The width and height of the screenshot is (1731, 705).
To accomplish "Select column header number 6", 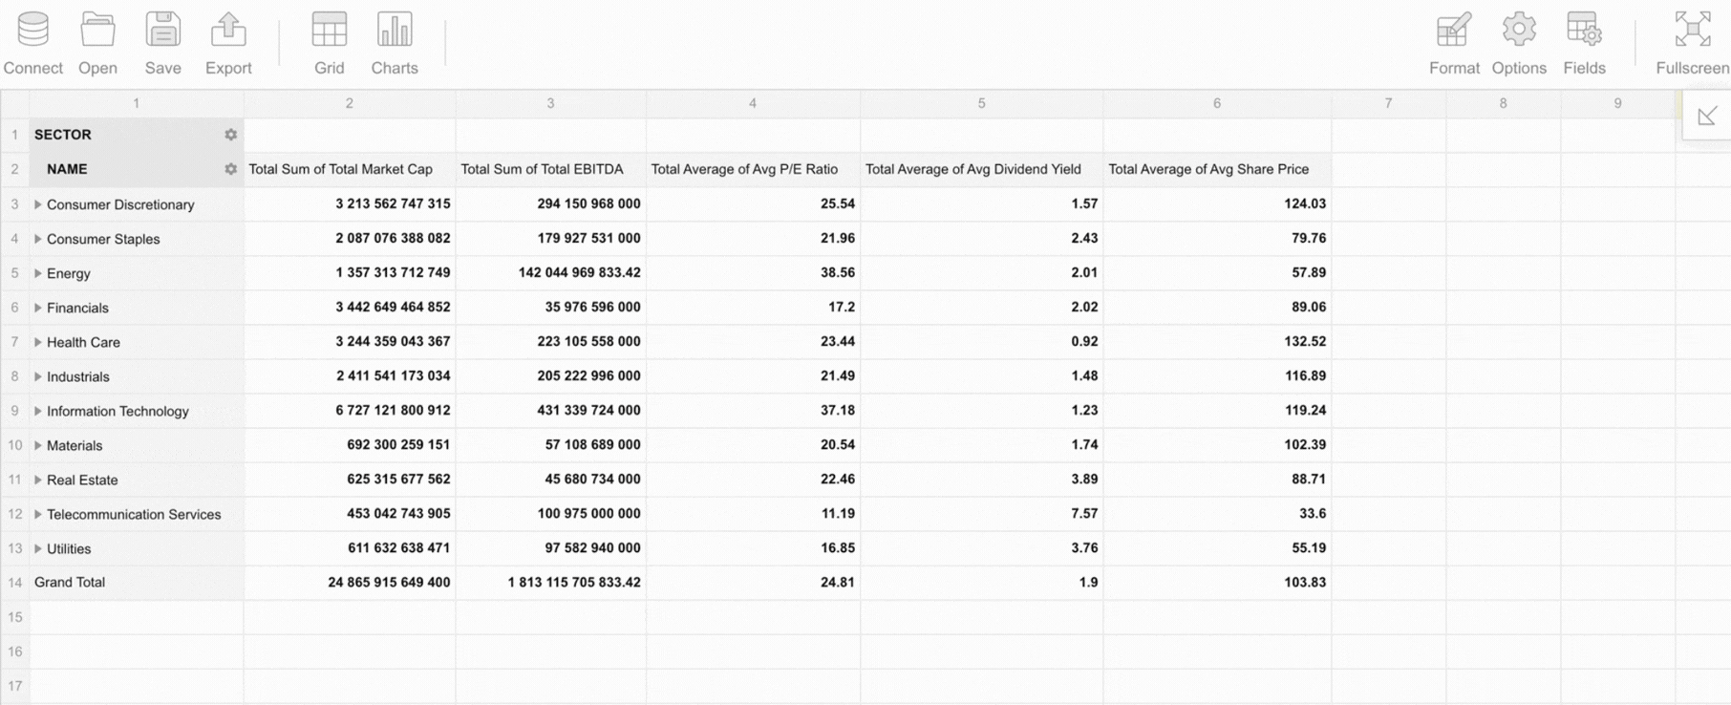I will click(1217, 103).
